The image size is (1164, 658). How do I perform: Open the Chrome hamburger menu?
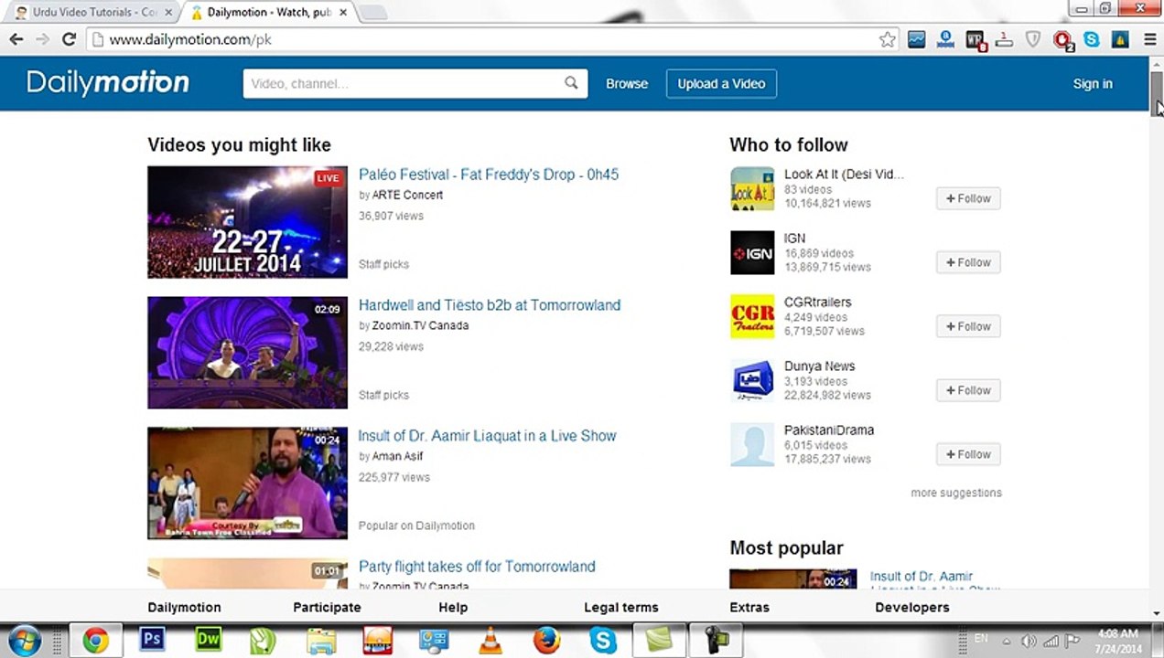[x=1149, y=39]
